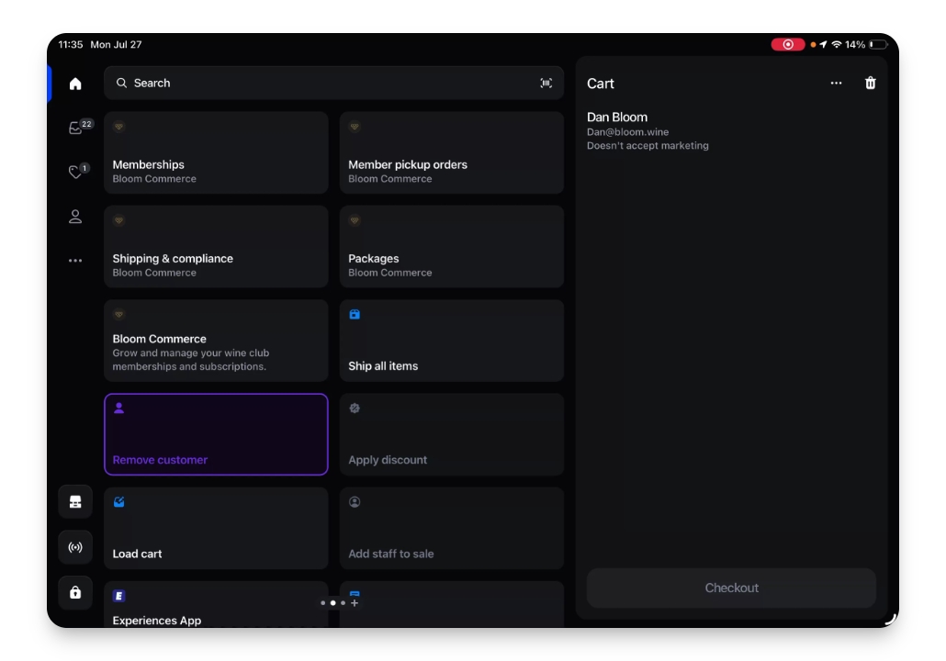Image resolution: width=946 pixels, height=661 pixels.
Task: Click the Cart heading
Action: tap(601, 84)
